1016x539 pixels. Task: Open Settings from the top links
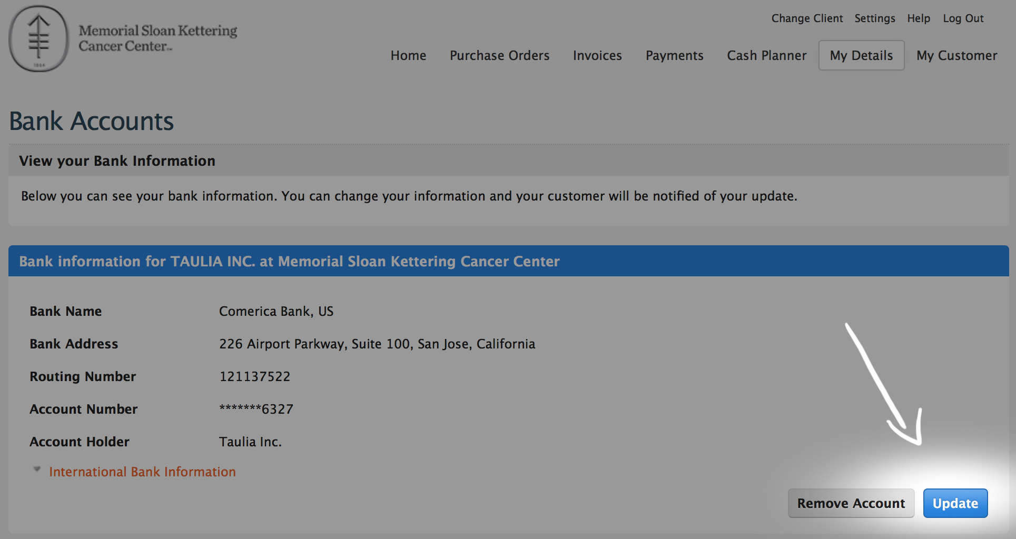(x=874, y=18)
